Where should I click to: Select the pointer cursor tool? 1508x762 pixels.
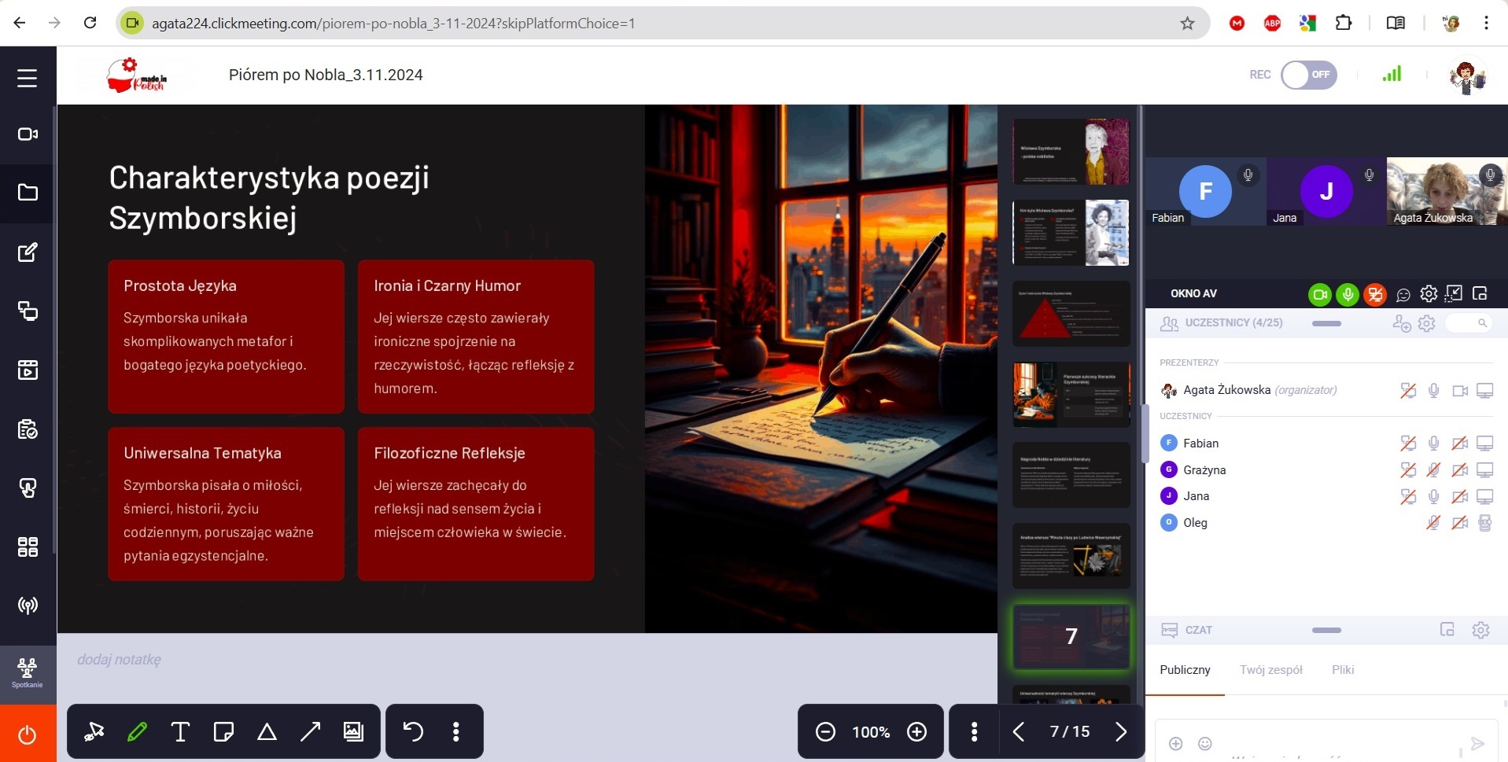(x=94, y=732)
